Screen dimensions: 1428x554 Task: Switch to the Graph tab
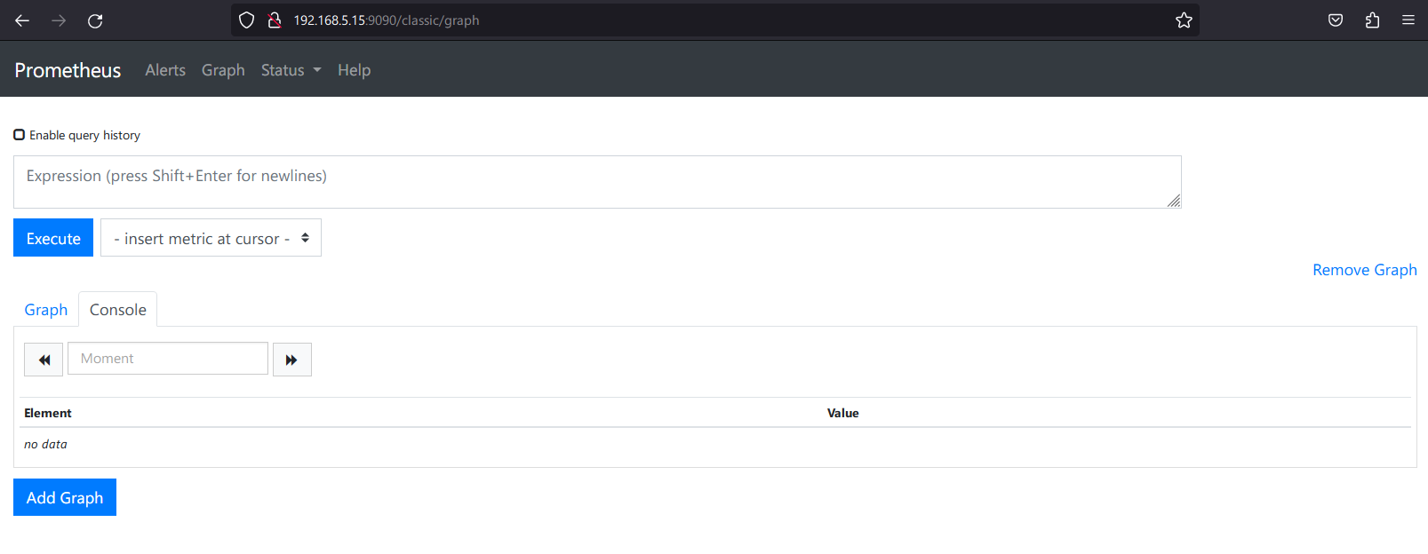[x=46, y=310]
